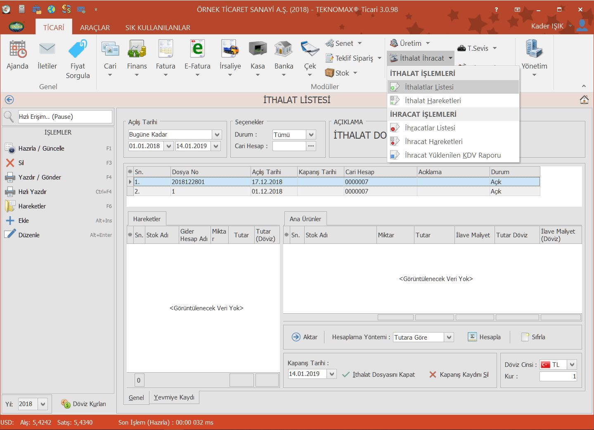Select İhracatlar Listesi from the menu
The image size is (594, 430).
430,128
